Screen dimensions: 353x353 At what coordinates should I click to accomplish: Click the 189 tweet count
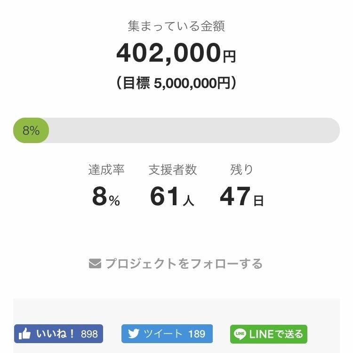(197, 334)
